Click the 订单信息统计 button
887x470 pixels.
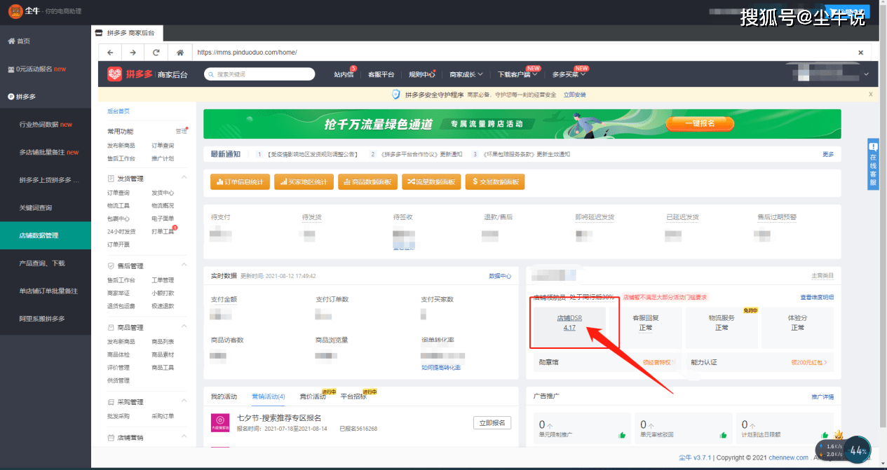240,182
